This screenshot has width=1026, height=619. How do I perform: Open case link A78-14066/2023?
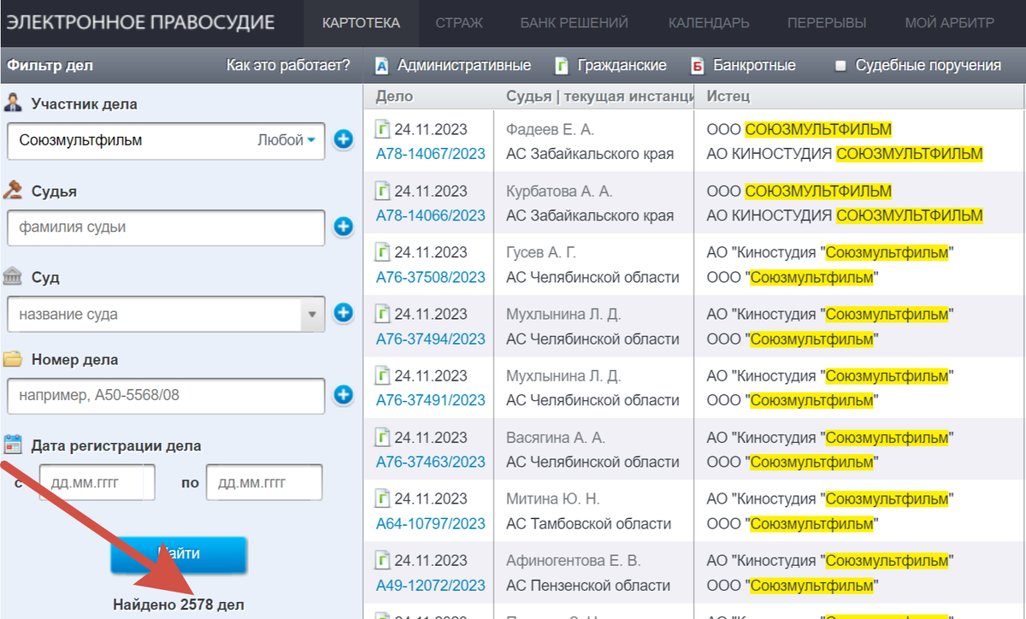click(x=430, y=215)
